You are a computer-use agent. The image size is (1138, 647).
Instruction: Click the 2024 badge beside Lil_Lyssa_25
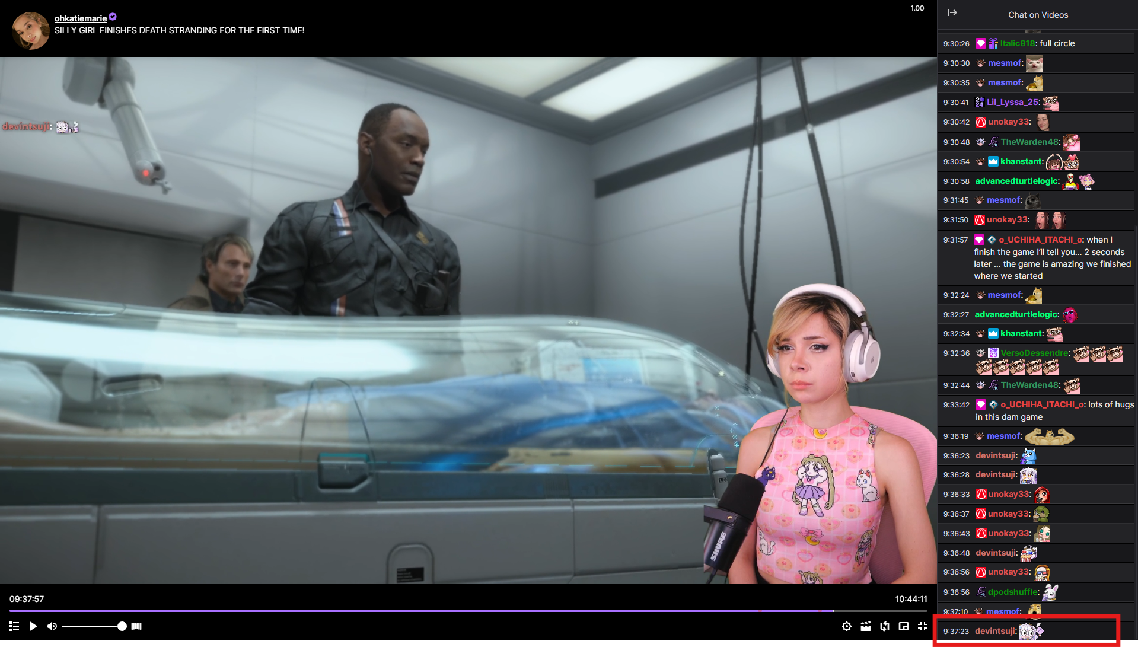click(x=980, y=102)
